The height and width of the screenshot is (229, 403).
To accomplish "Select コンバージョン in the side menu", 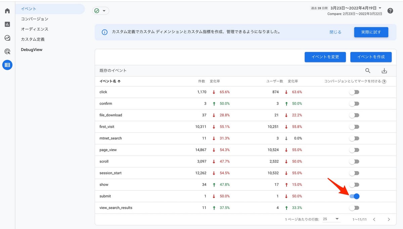I will [x=35, y=19].
